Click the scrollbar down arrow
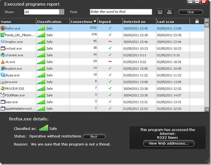The height and width of the screenshot is (165, 211). (207, 109)
